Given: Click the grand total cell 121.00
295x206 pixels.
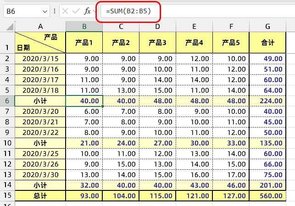Looking at the screenshot, I should [194, 195].
